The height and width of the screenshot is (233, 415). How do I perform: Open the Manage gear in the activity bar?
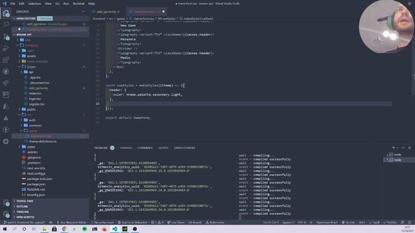coord(6,214)
